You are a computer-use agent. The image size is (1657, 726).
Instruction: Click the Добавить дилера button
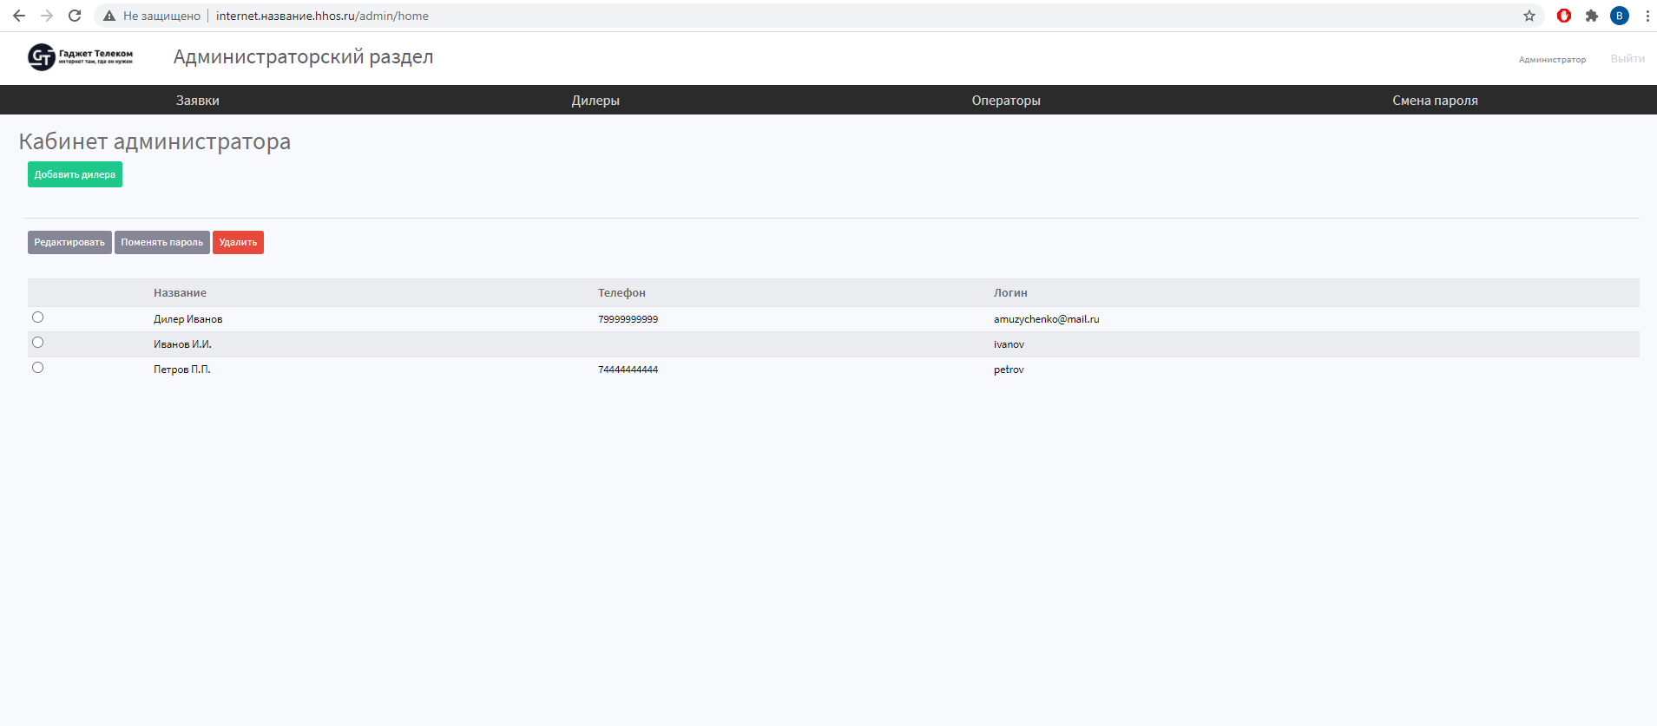[x=75, y=174]
